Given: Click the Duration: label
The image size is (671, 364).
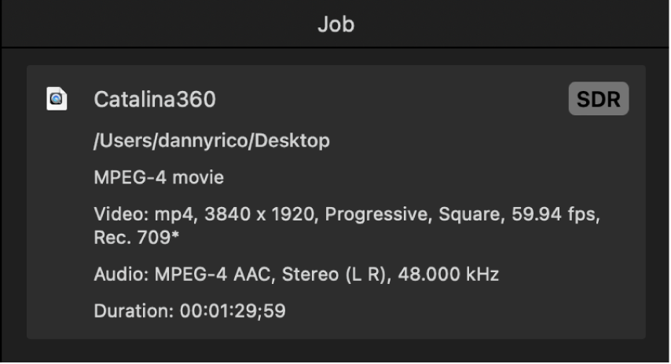Looking at the screenshot, I should (134, 311).
